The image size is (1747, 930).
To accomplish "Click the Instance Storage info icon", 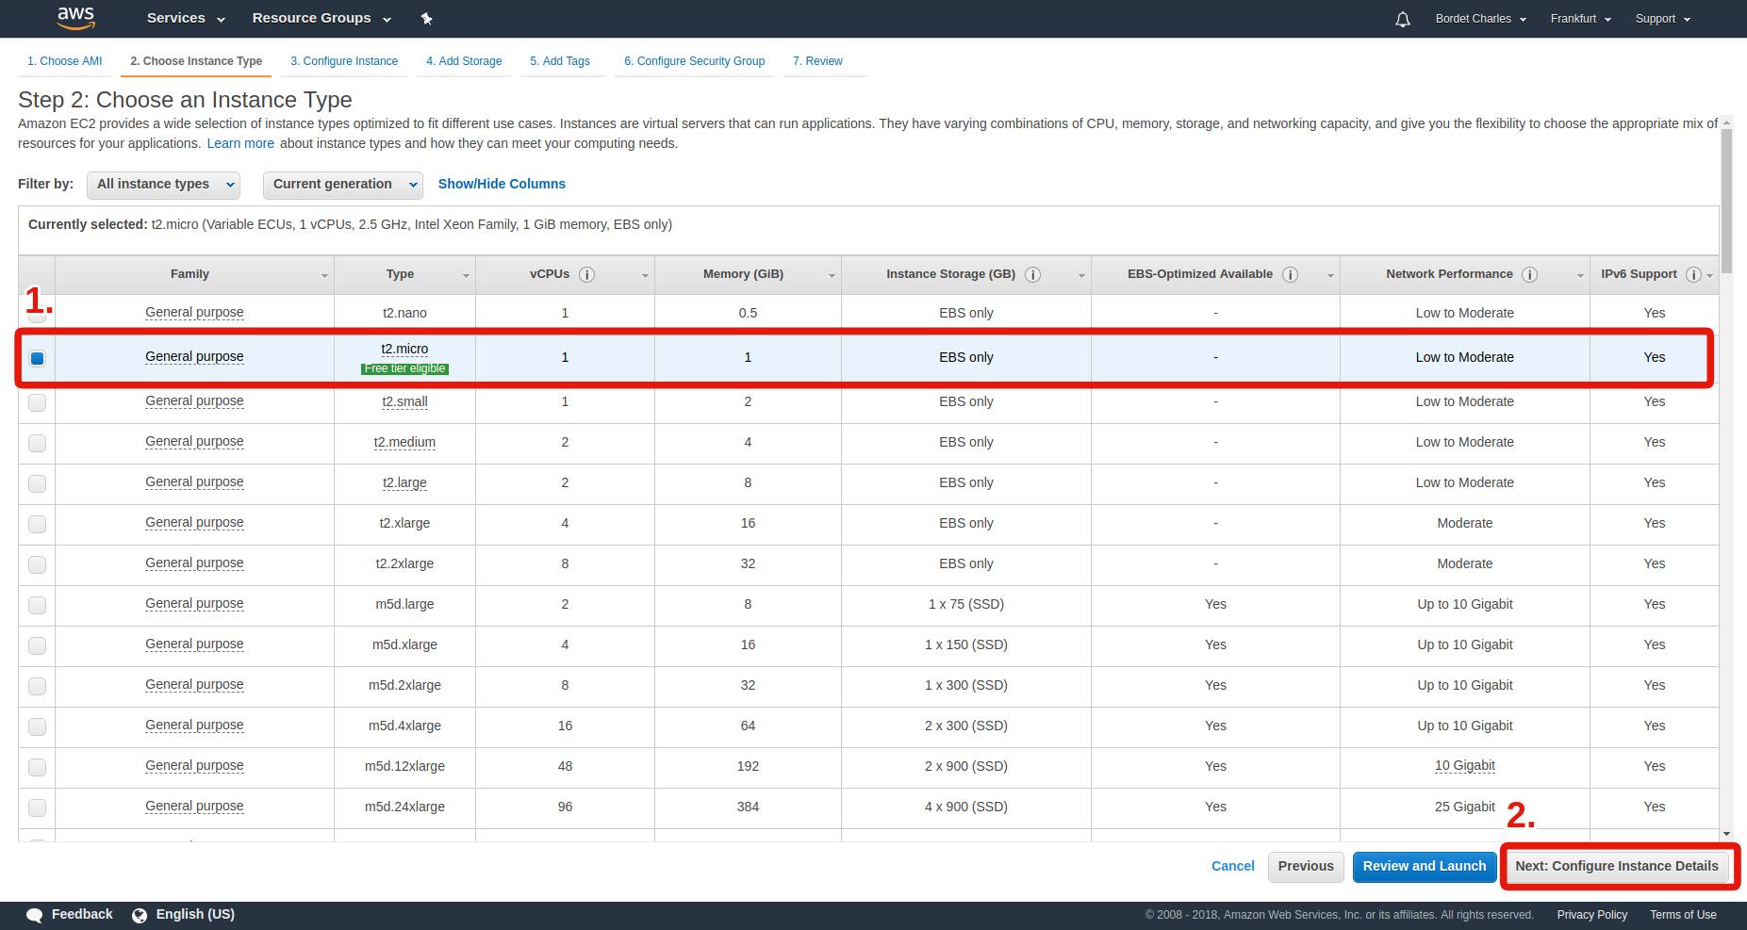I will pyautogui.click(x=1032, y=275).
